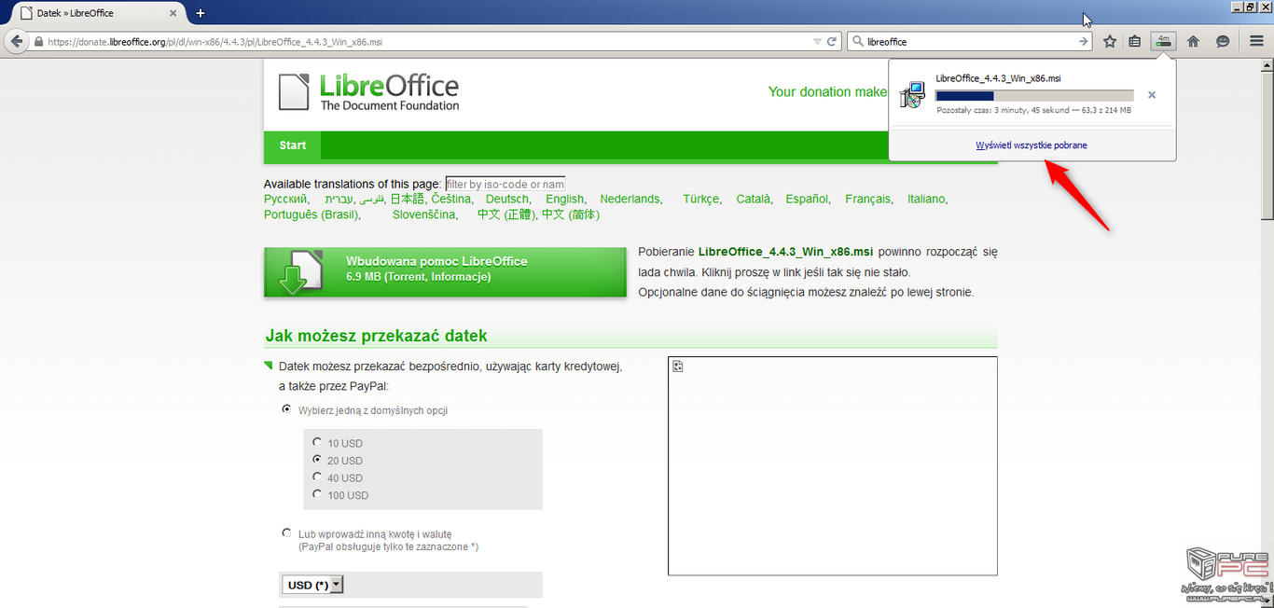1274x608 pixels.
Task: Open the address bar history dropdown arrow
Action: click(817, 42)
